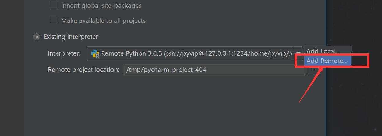Image resolution: width=382 pixels, height=136 pixels.
Task: Click the browse ellipsis button for remote location
Action: click(313, 70)
